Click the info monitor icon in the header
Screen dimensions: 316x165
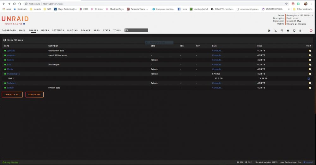[294, 30]
